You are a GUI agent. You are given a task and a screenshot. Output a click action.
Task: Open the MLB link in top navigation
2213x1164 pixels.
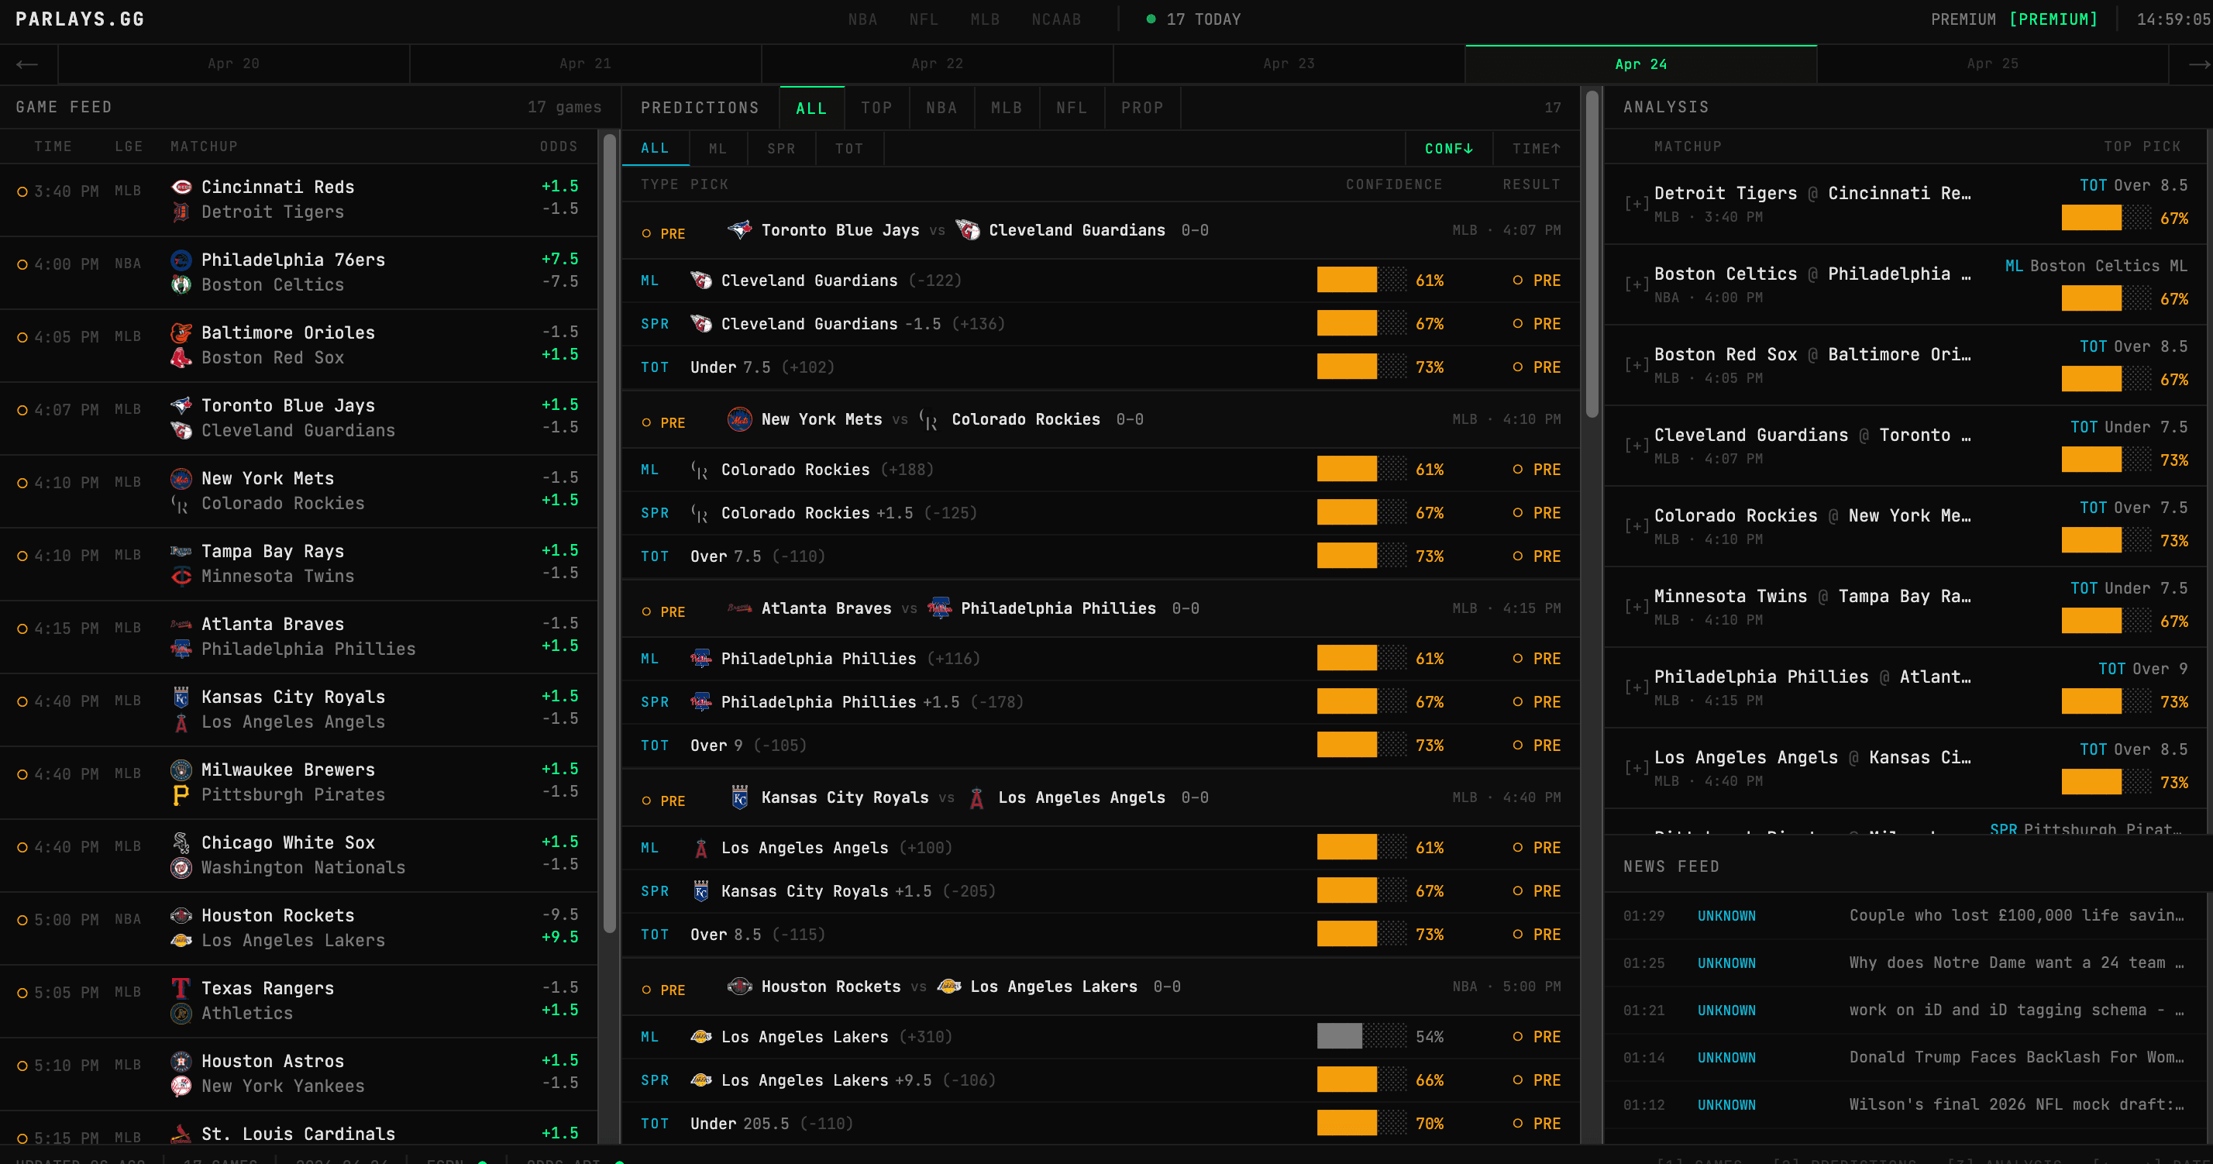985,19
